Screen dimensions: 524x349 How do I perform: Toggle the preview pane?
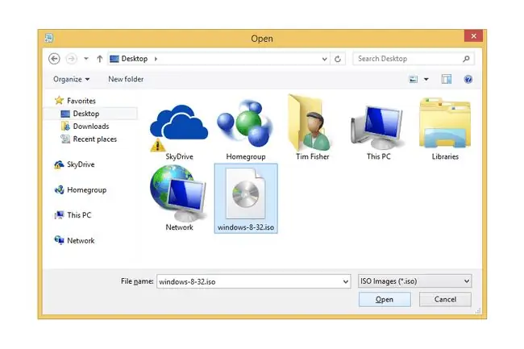(x=447, y=79)
